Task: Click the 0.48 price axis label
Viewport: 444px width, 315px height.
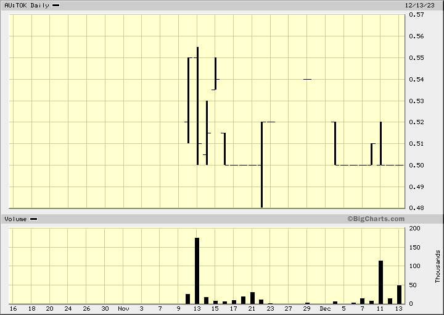Action: pos(416,208)
